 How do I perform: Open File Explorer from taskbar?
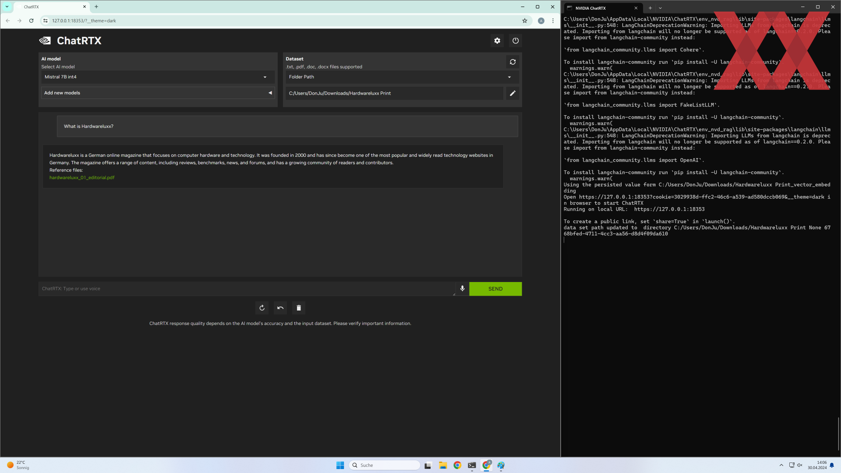click(443, 465)
